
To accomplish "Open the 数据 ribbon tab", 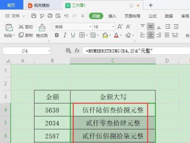I will 169,16.
